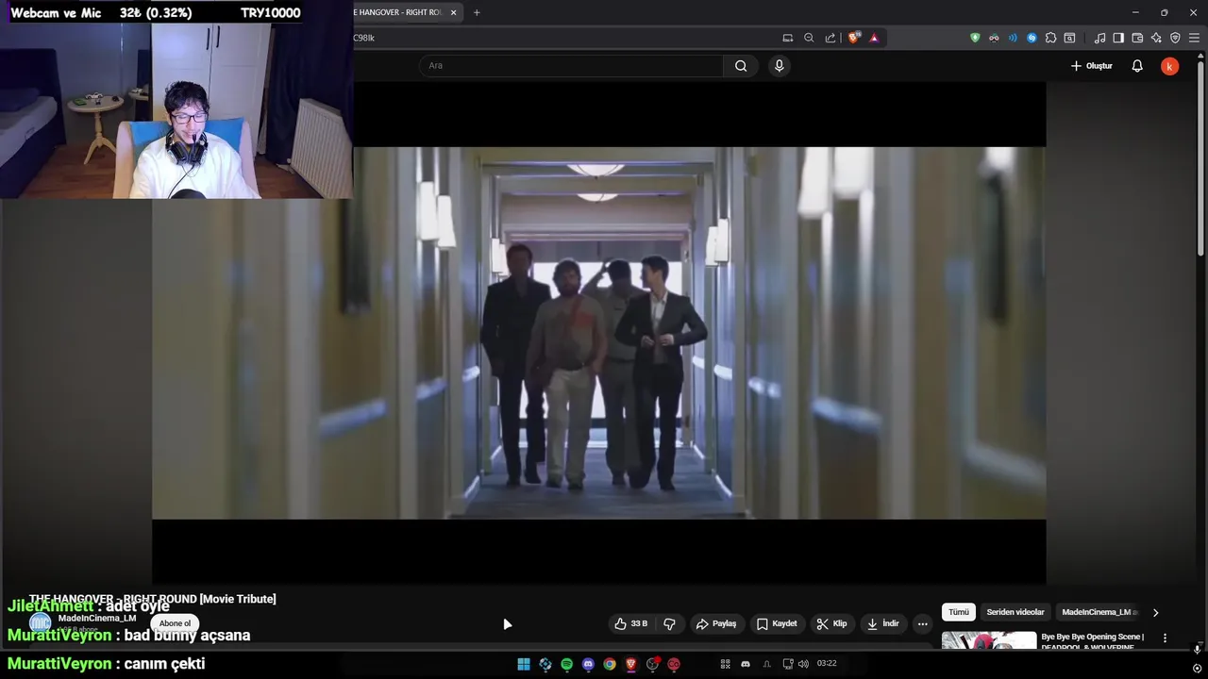
Task: Click the voice search microphone button
Action: [x=779, y=66]
